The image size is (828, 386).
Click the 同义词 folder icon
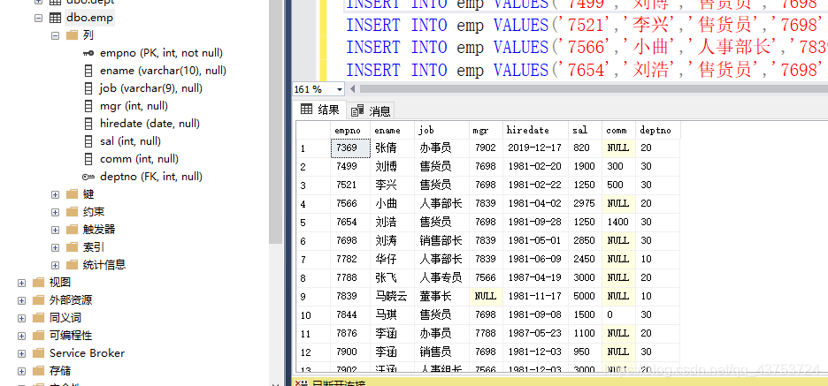38,318
